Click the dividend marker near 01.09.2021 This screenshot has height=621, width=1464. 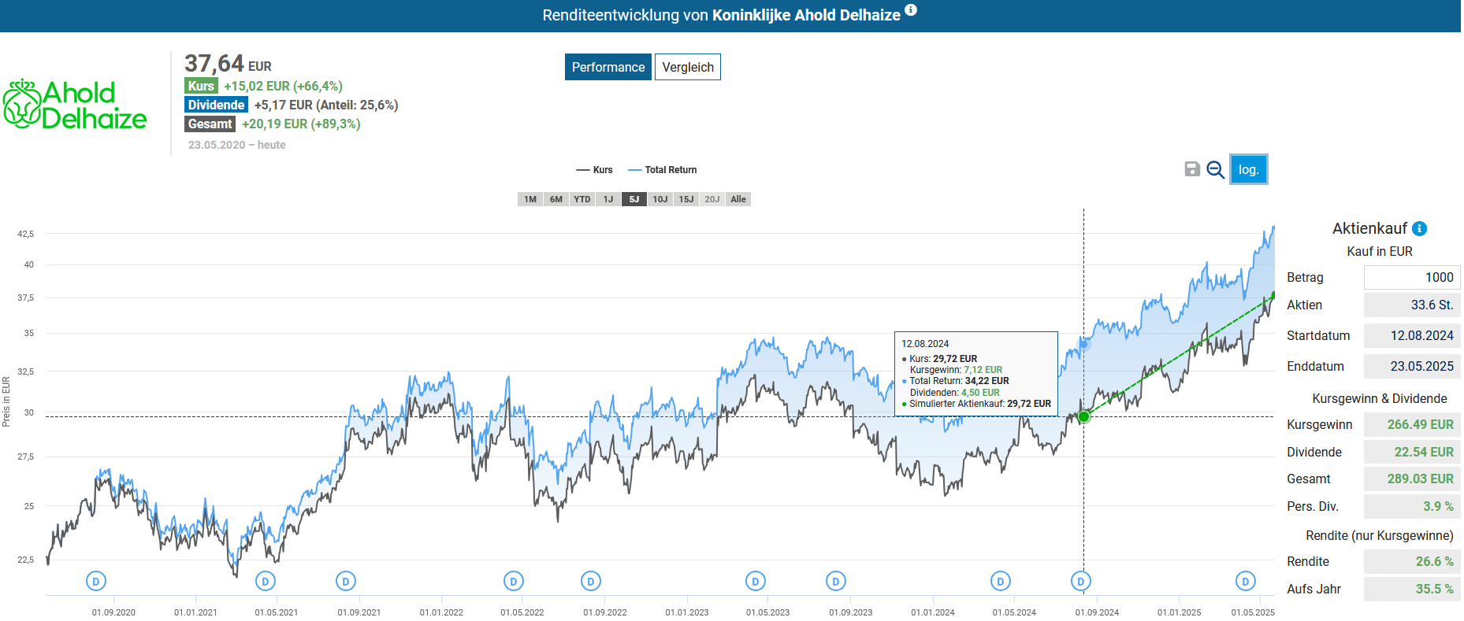coord(346,582)
